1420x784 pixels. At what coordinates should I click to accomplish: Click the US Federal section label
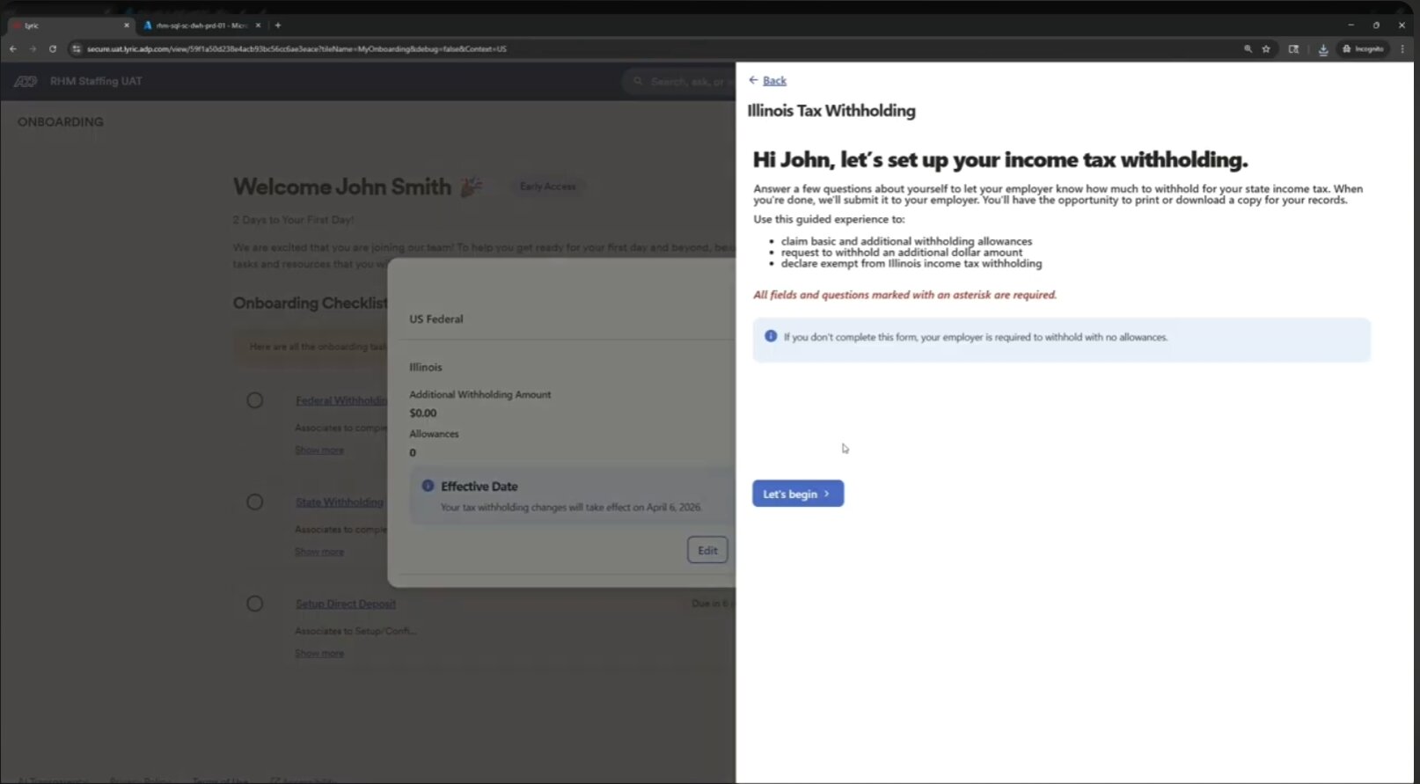(x=436, y=319)
